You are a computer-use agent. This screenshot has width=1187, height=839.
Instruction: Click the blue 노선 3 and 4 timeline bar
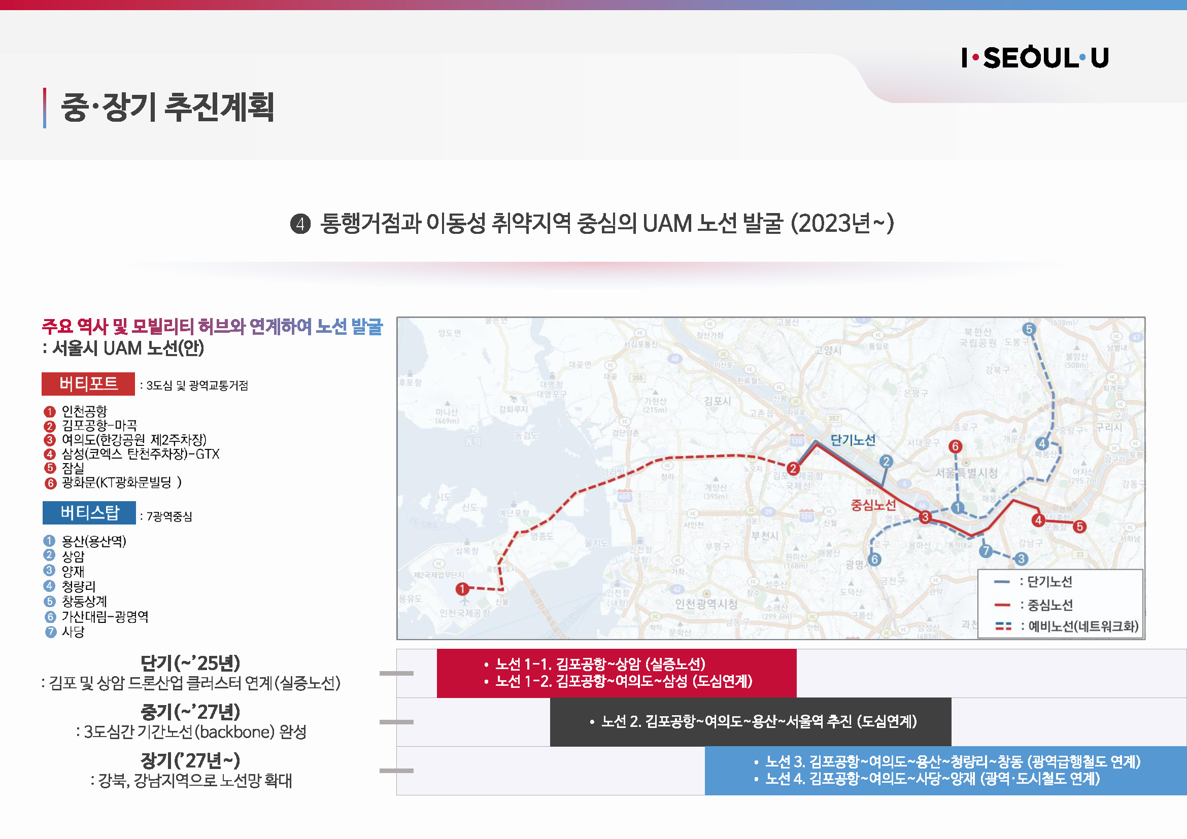tap(945, 770)
